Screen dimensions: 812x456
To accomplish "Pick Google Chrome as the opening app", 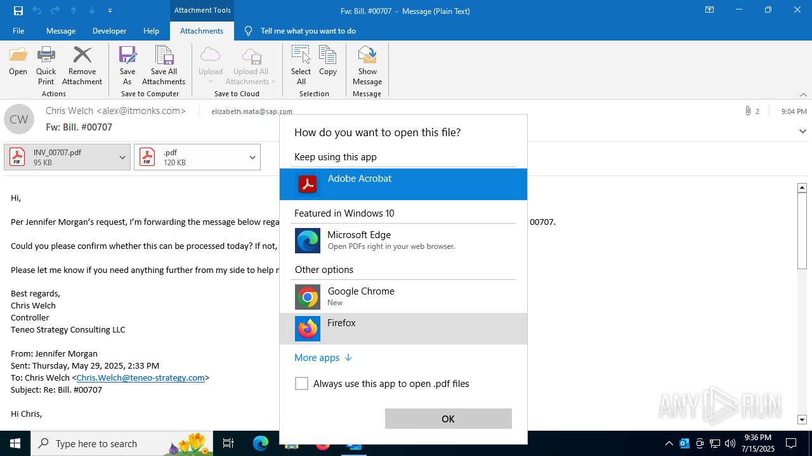I will (403, 297).
